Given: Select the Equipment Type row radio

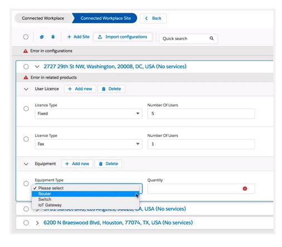Looking at the screenshot, I should point(26,184).
